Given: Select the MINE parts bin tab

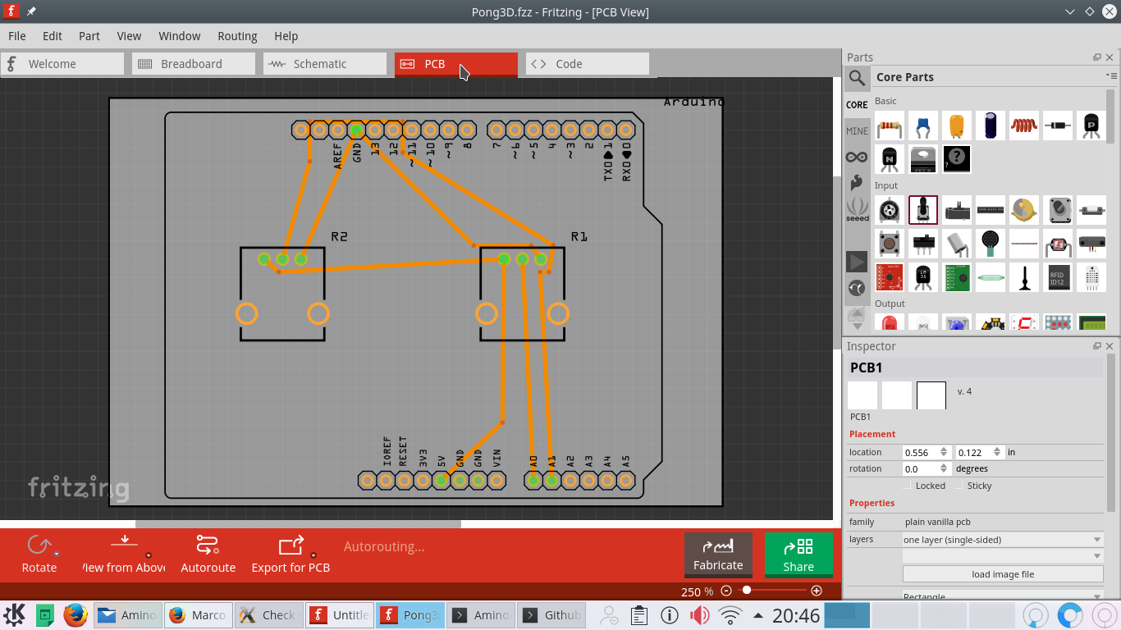Looking at the screenshot, I should 857,131.
